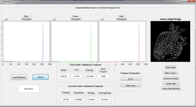Click the strawberry classification result box
The width and height of the screenshot is (196, 107).
(x=29, y=89)
